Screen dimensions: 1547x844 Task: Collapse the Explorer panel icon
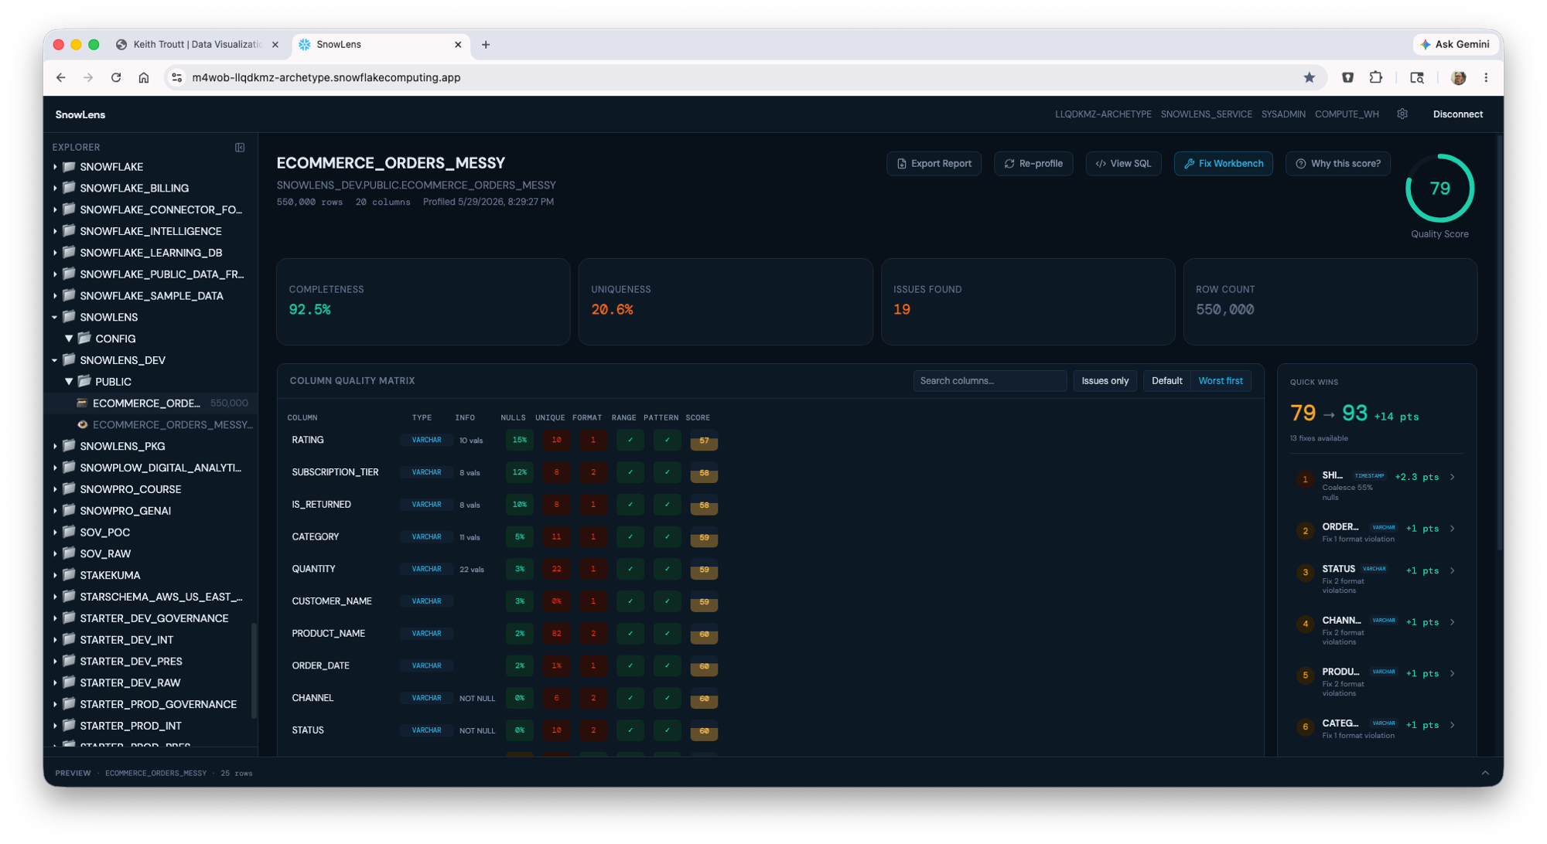click(x=240, y=147)
